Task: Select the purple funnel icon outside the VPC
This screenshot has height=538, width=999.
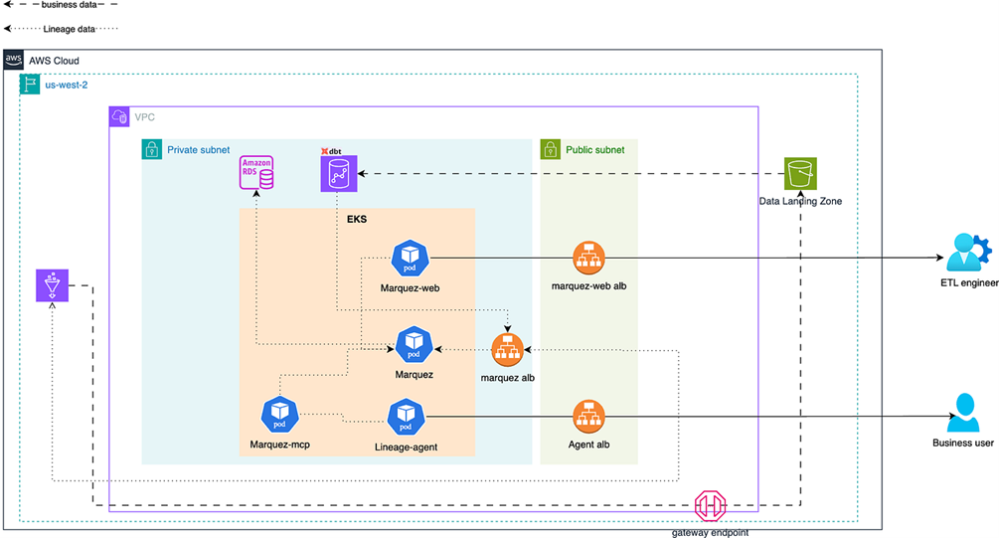Action: [x=51, y=285]
